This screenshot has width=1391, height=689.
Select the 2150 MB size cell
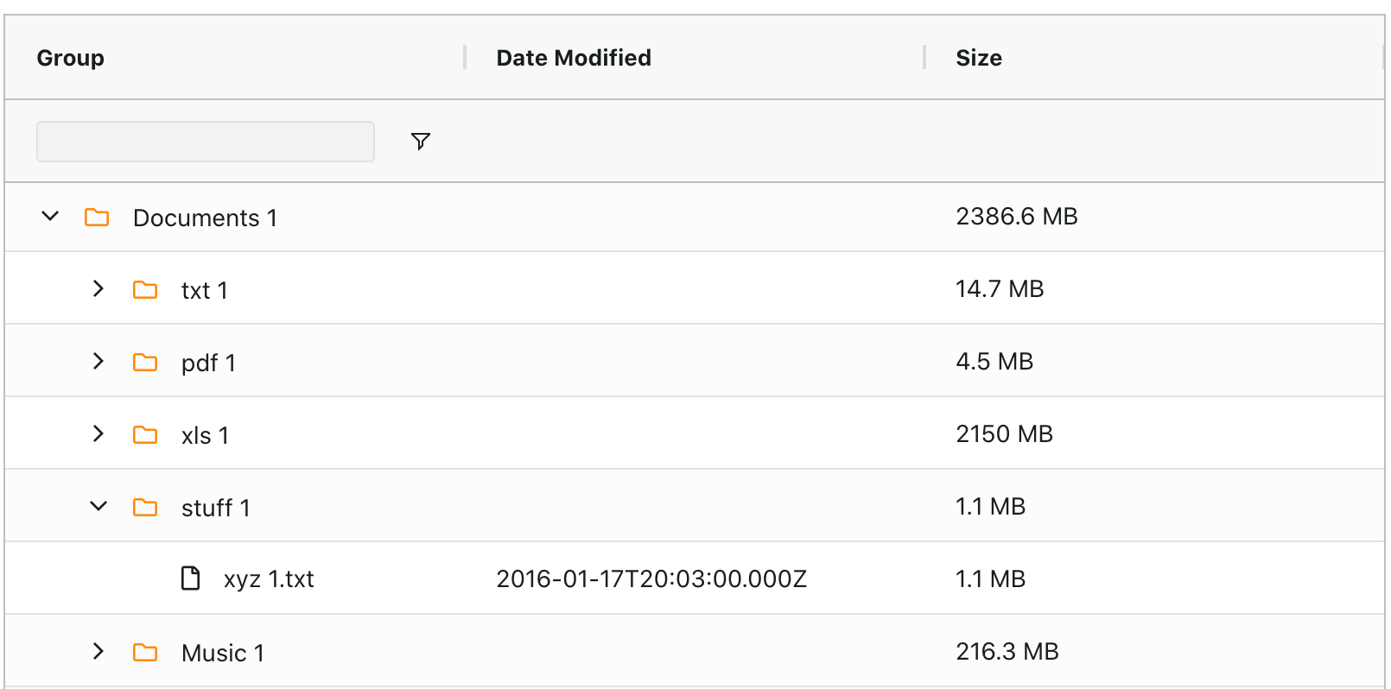(1004, 433)
